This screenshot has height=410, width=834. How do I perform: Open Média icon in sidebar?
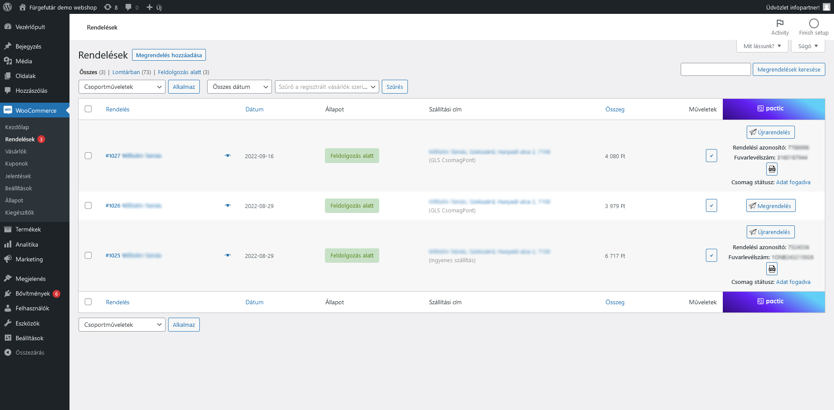[x=8, y=61]
